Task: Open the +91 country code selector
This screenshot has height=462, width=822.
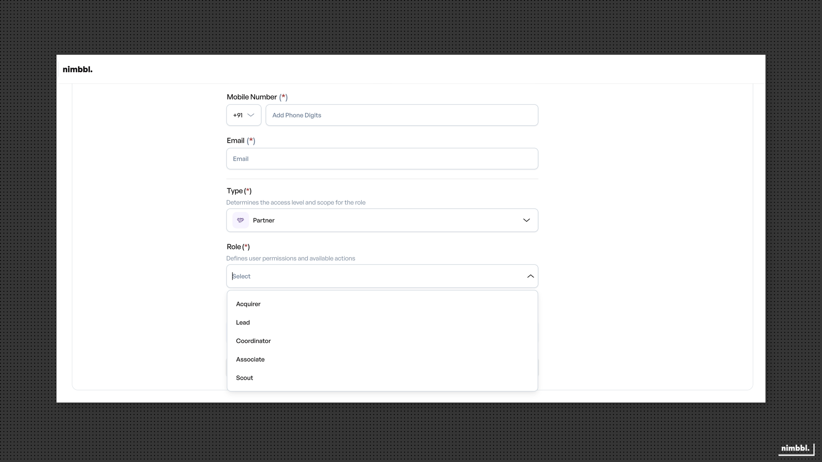Action: tap(243, 115)
